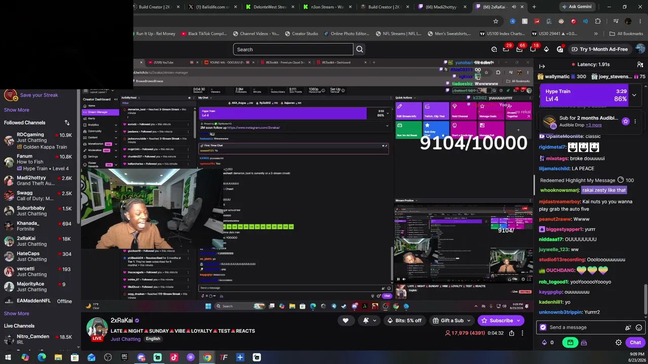Open a new browser tab
Image resolution: width=648 pixels, height=364 pixels.
534,7
